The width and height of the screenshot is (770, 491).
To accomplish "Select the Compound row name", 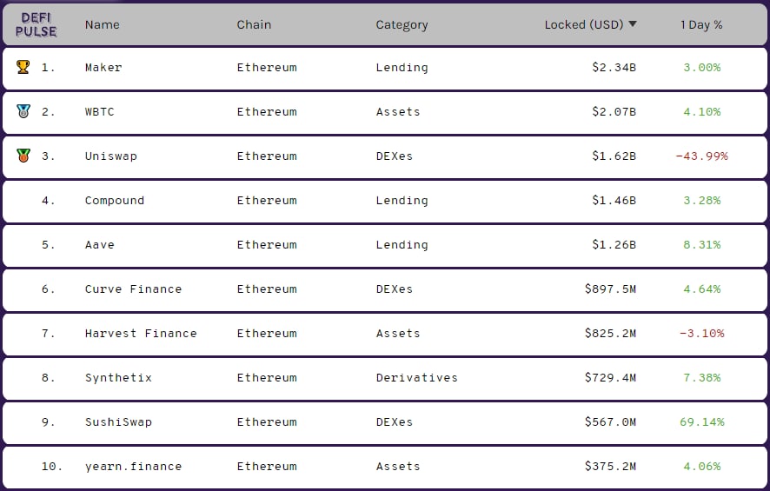I will 115,201.
